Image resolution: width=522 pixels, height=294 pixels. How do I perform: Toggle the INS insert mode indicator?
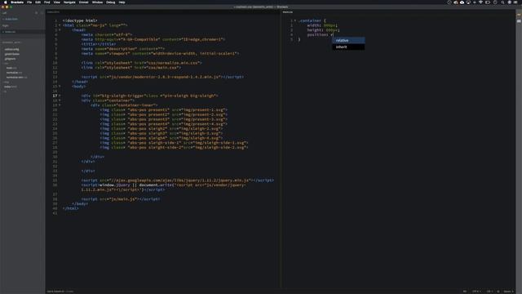pos(465,292)
